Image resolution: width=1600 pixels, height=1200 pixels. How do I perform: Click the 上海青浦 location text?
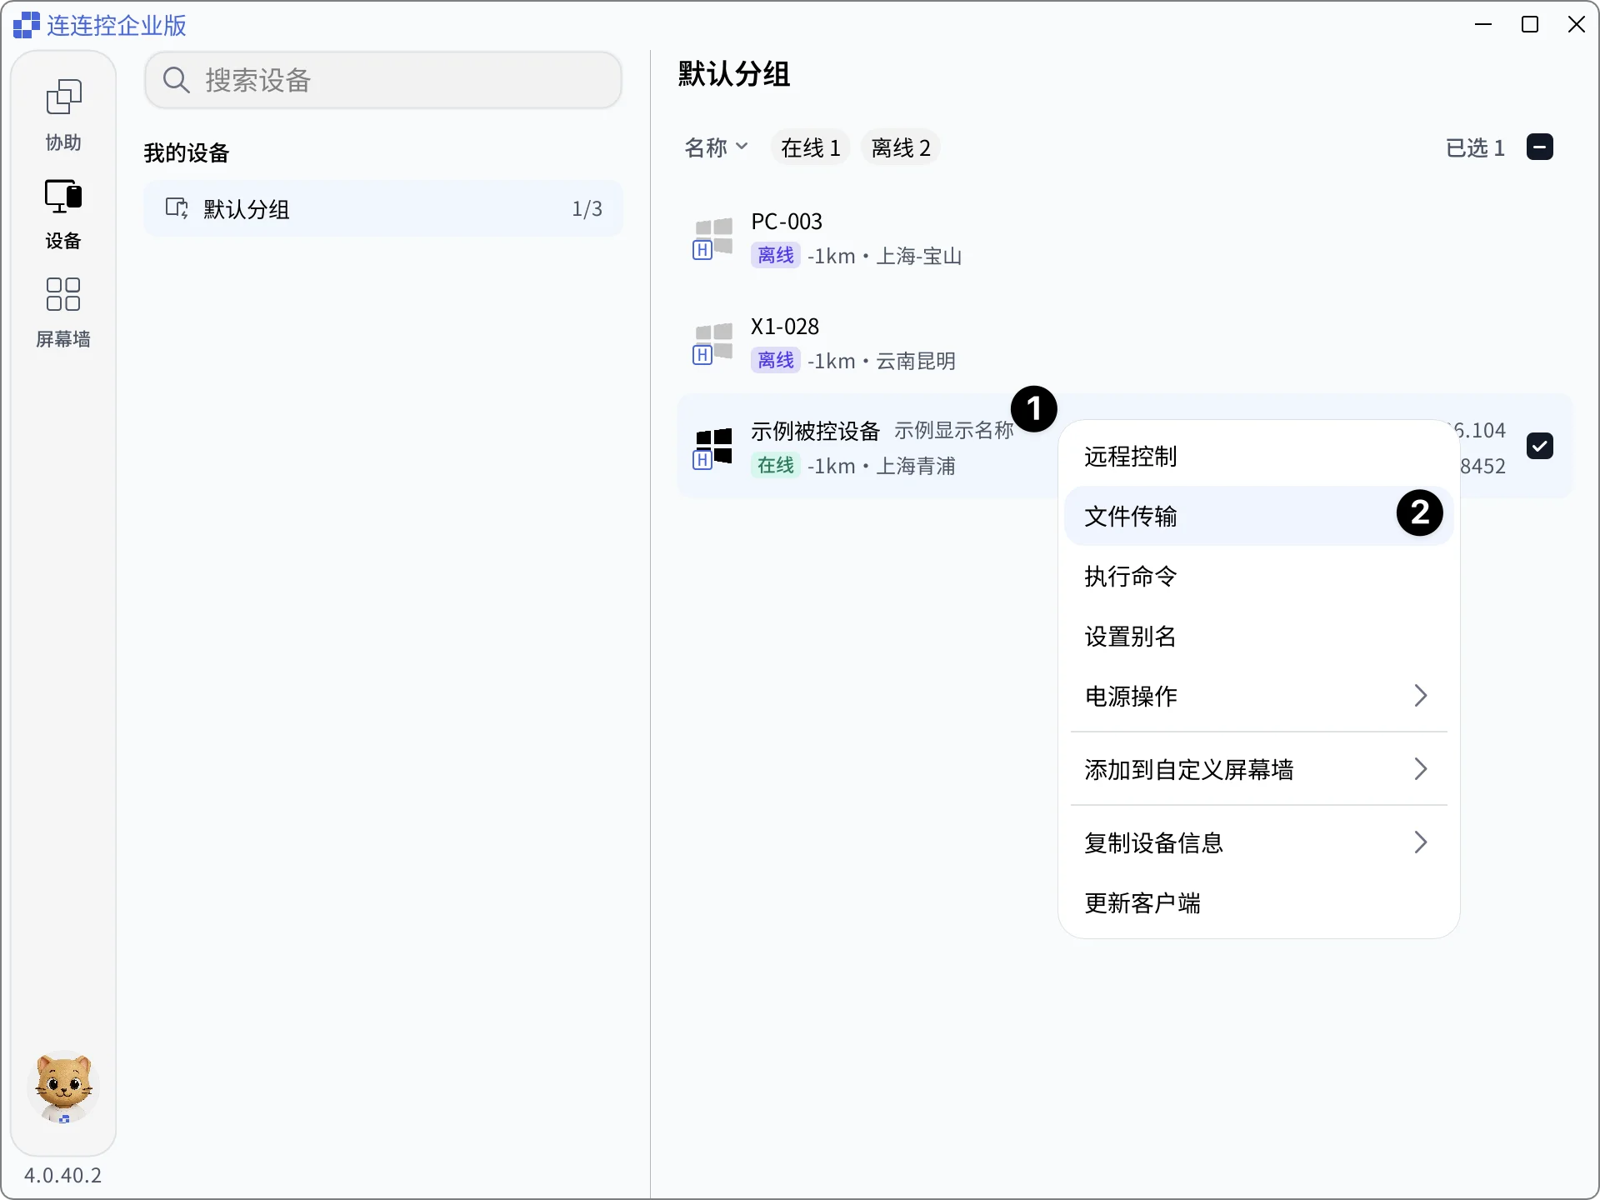pos(915,466)
